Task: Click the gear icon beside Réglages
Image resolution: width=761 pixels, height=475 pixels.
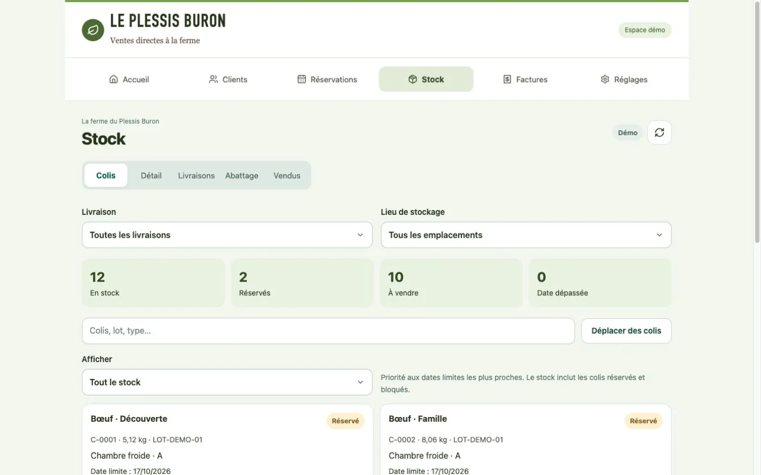Action: tap(605, 79)
